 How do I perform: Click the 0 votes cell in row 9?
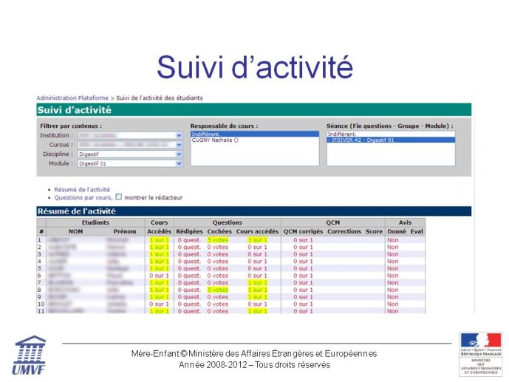click(x=218, y=297)
